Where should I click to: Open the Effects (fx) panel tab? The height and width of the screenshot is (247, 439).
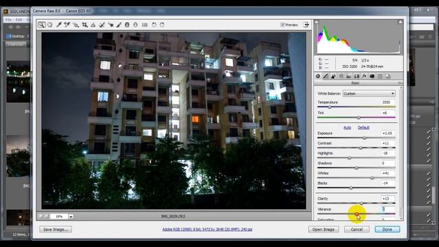tap(364, 76)
